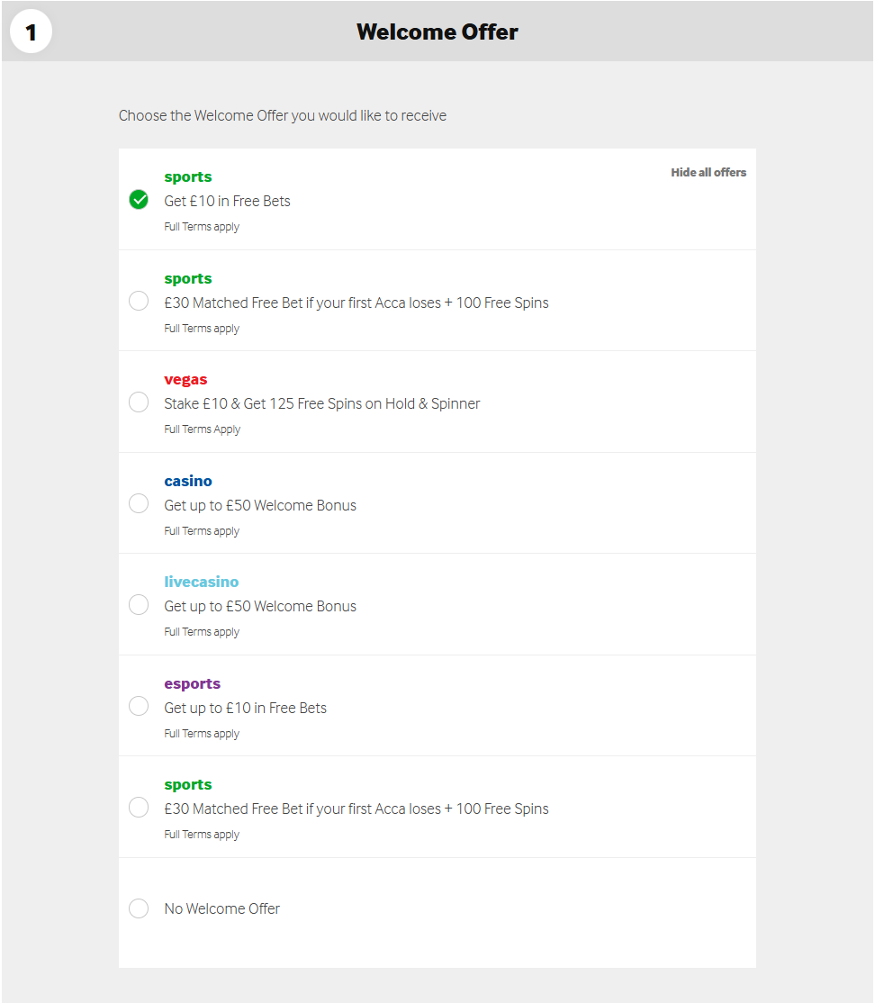Choose the casino £50 Welcome Bonus radio button
Image resolution: width=875 pixels, height=1003 pixels.
coord(139,503)
